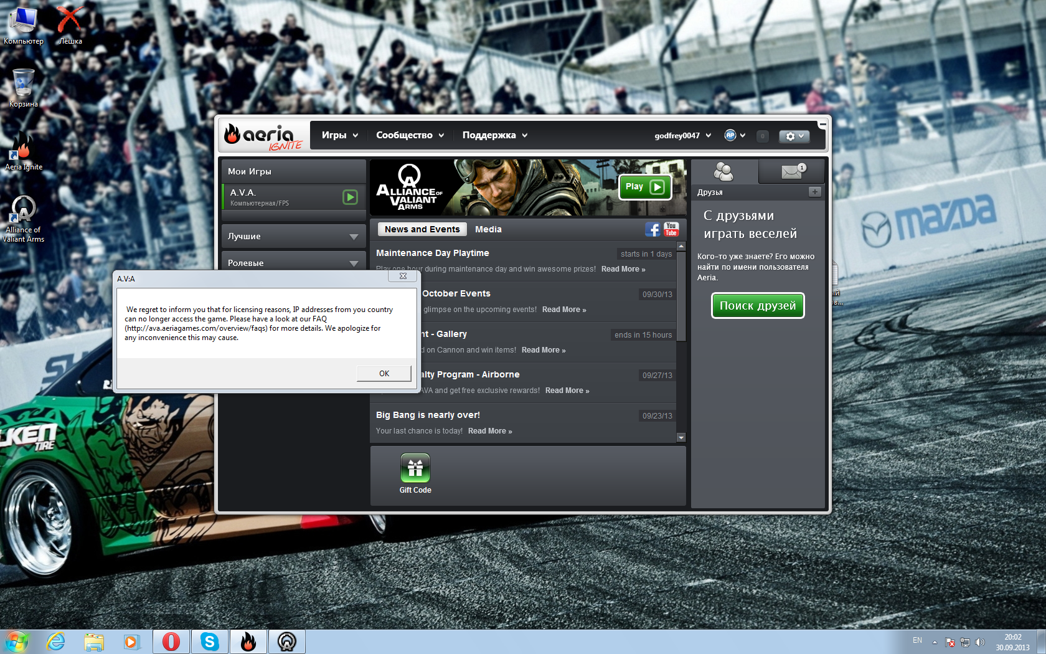
Task: Open Windows Explorer from the taskbar
Action: [94, 642]
